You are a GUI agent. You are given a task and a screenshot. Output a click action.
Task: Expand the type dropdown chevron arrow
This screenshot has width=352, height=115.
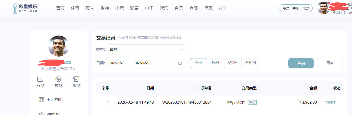[x=182, y=50]
